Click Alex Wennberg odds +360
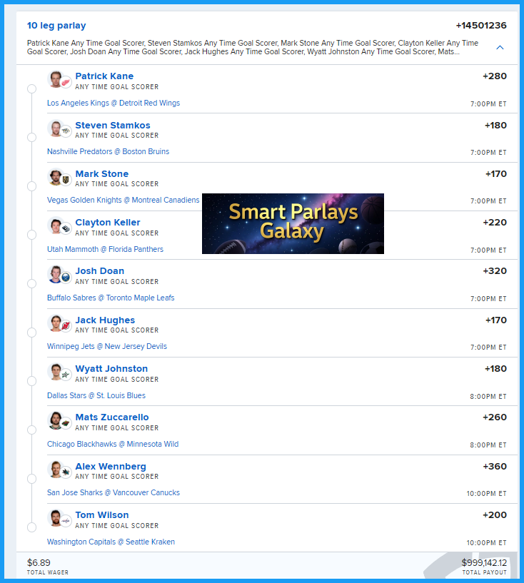 pos(495,466)
